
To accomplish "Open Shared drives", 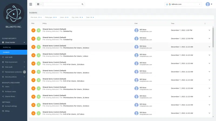I will pos(10,97).
